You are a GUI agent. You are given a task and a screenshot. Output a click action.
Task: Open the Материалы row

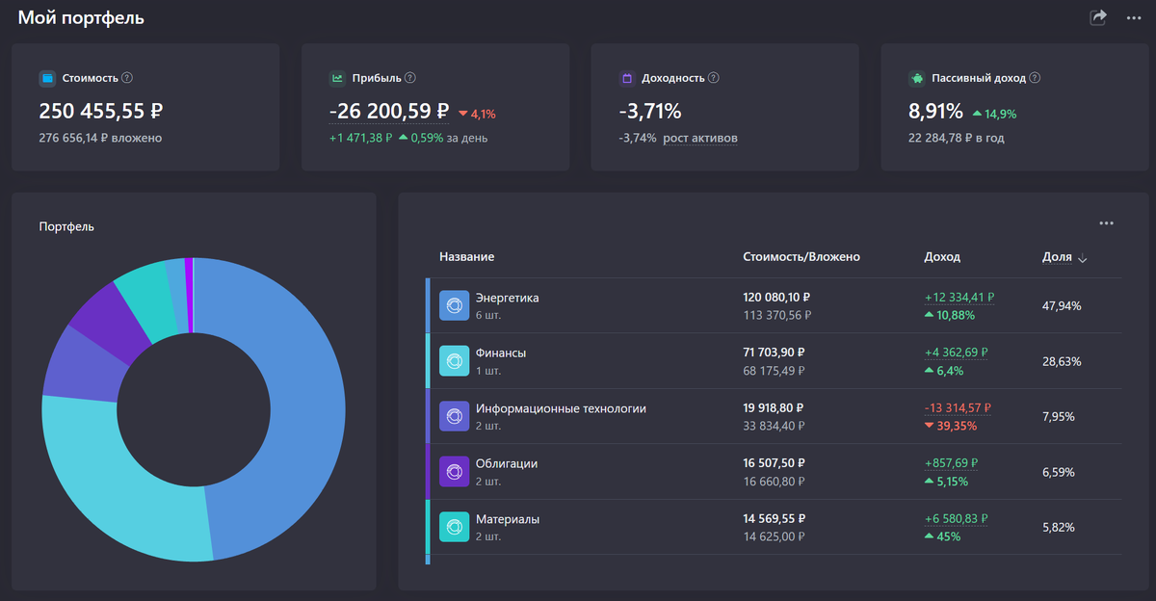[774, 527]
